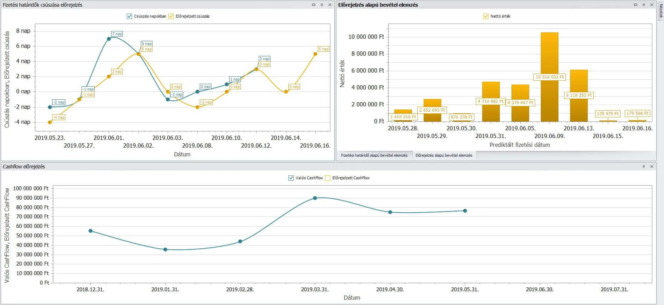Pin the Fizetési határidők csúszása előrejelzés panel

coord(322,5)
